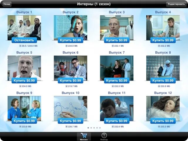Buy Выпуск 9 for $0.99
Screen dimensions: 188x141
(24, 121)
